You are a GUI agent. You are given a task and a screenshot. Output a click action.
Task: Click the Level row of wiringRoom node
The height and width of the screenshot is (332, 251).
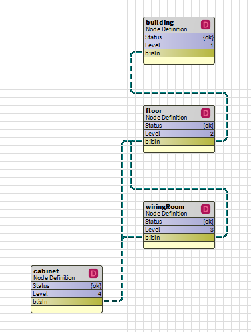179,230
